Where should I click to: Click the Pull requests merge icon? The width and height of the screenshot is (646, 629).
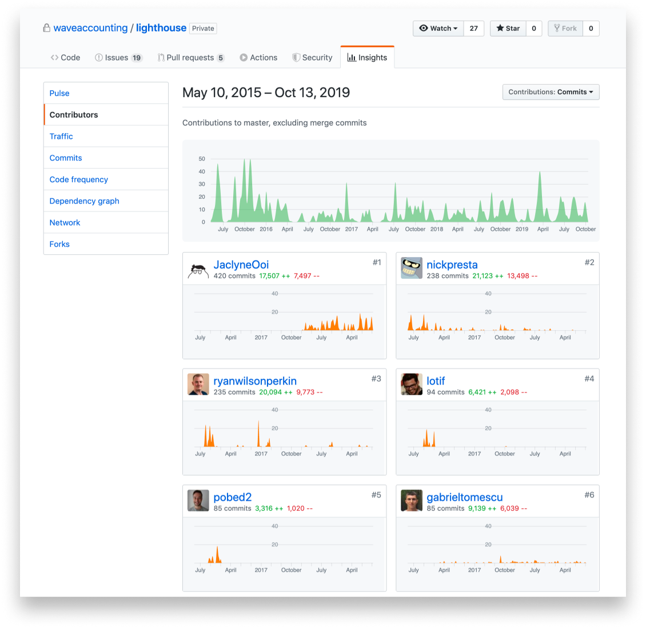(161, 58)
